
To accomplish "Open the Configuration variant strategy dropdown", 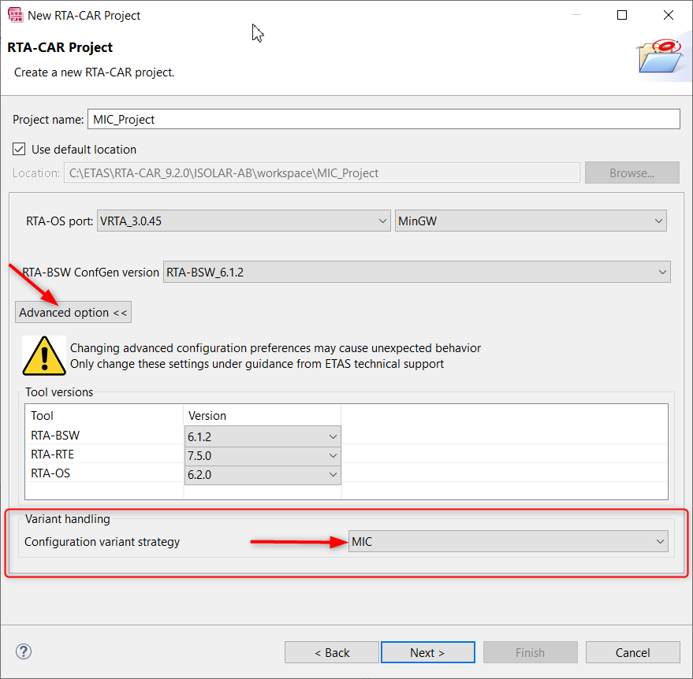I will [x=509, y=541].
